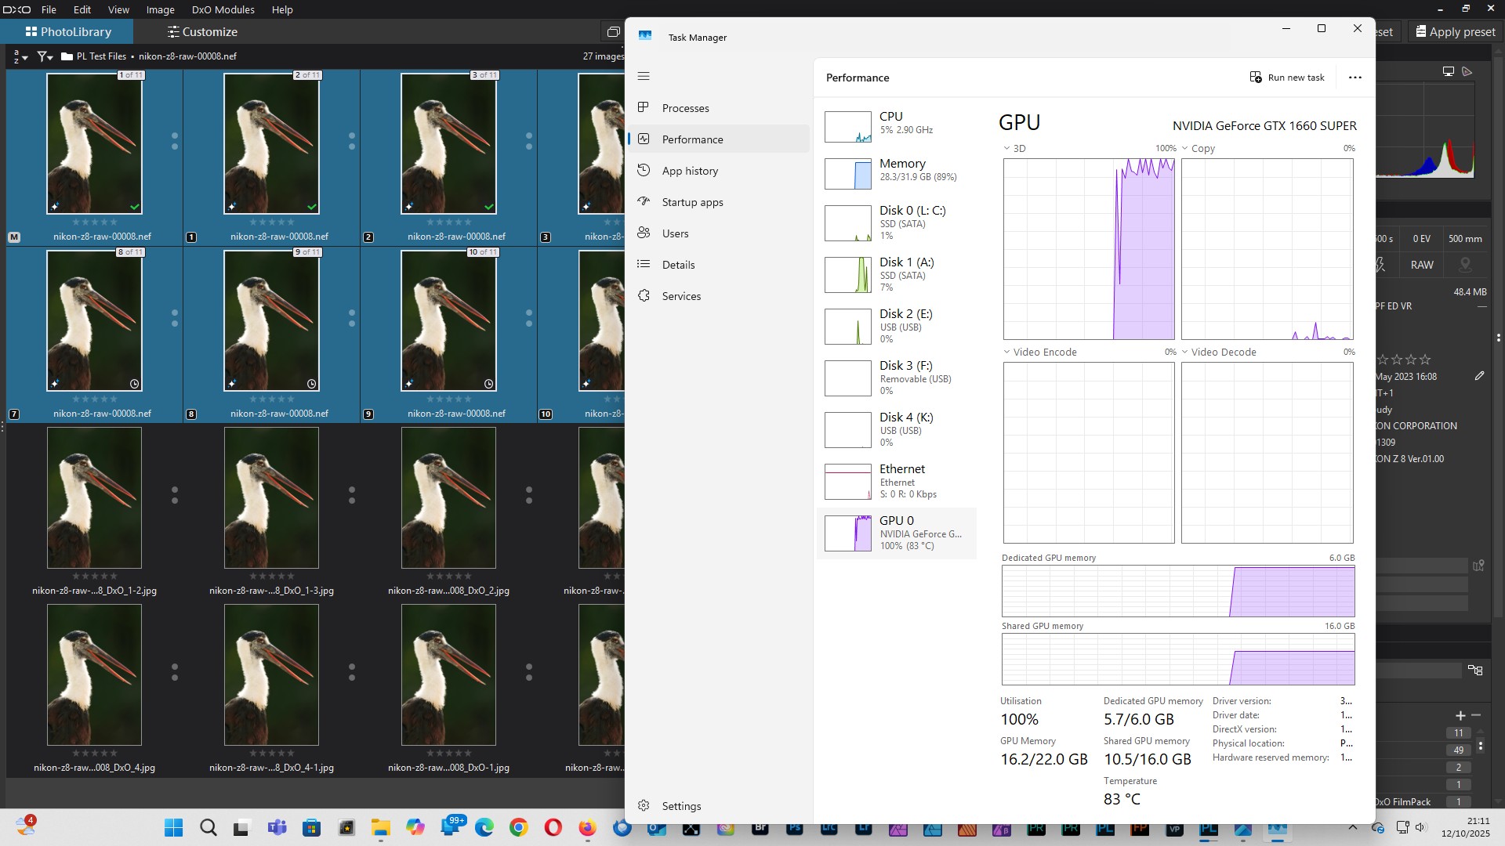Image resolution: width=1505 pixels, height=846 pixels.
Task: Click the Run new task icon
Action: tap(1256, 77)
